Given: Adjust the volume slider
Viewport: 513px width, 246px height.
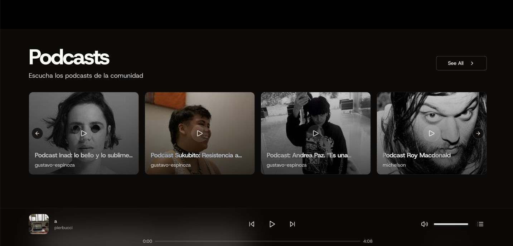Looking at the screenshot, I should 451,223.
